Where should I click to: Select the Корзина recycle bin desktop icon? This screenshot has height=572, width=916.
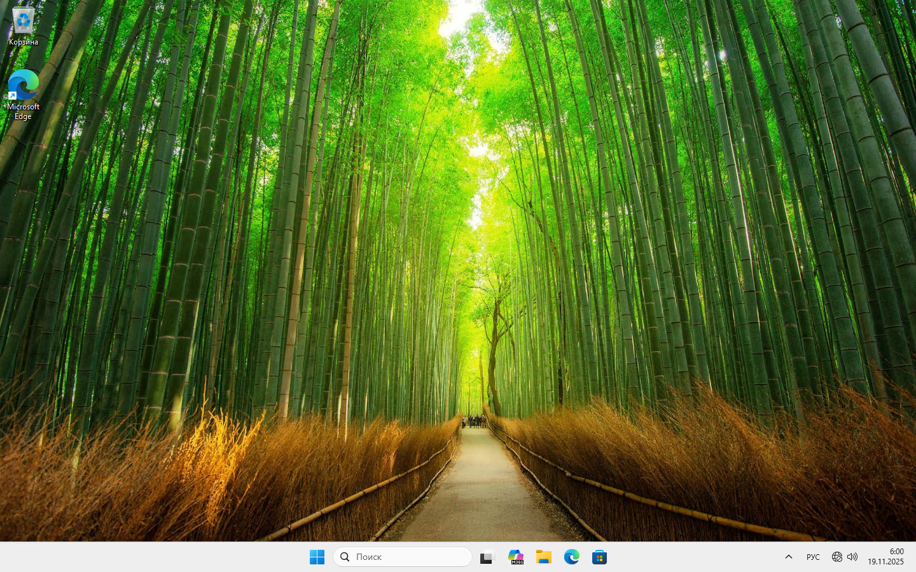[23, 21]
